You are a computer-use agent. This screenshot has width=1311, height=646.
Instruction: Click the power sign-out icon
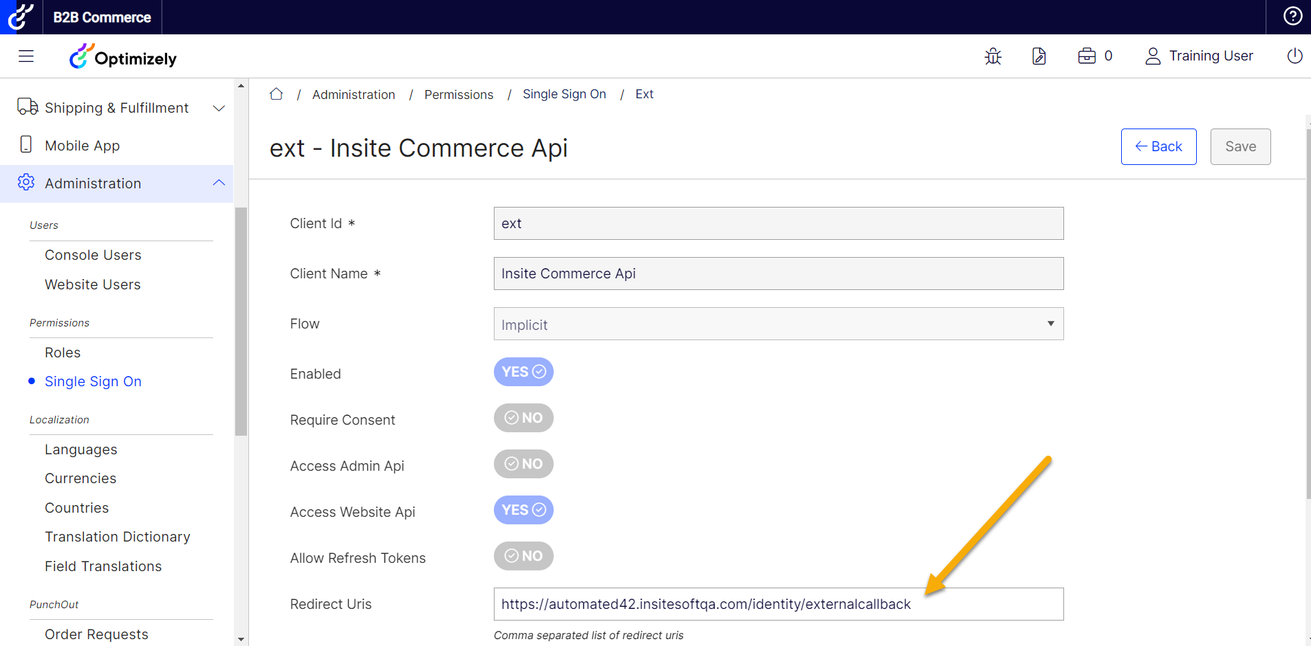tap(1294, 56)
